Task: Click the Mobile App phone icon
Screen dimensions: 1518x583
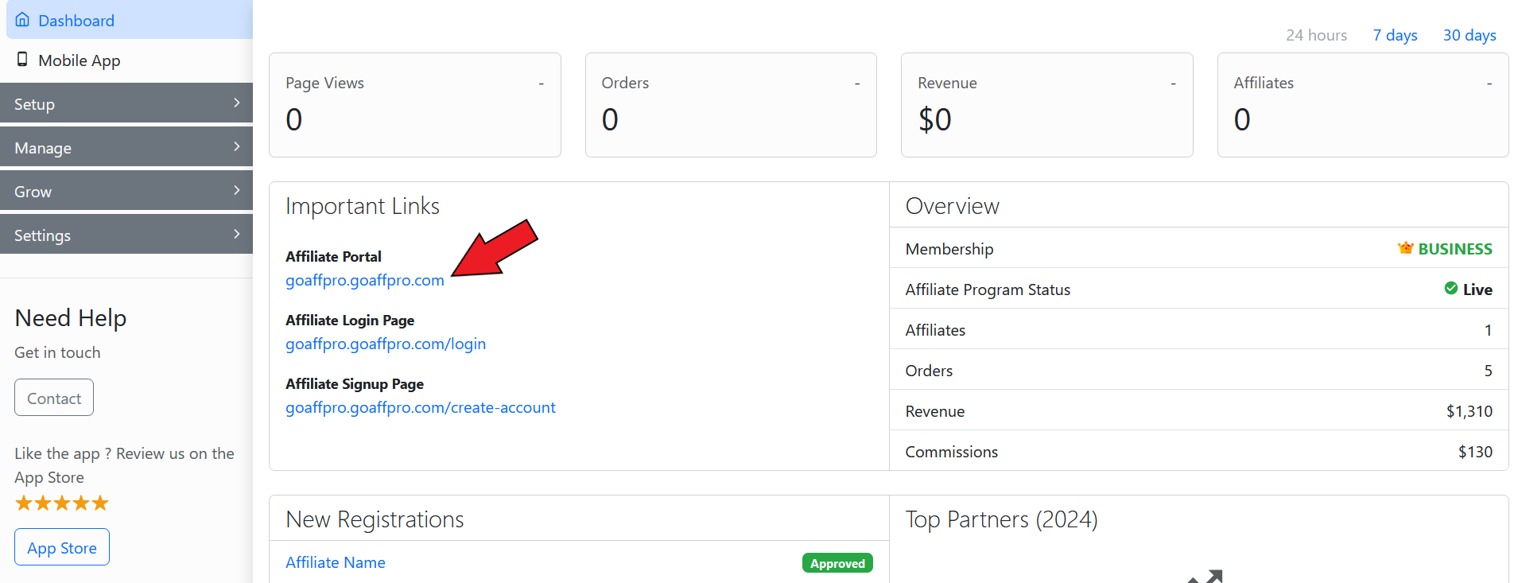Action: [22, 60]
